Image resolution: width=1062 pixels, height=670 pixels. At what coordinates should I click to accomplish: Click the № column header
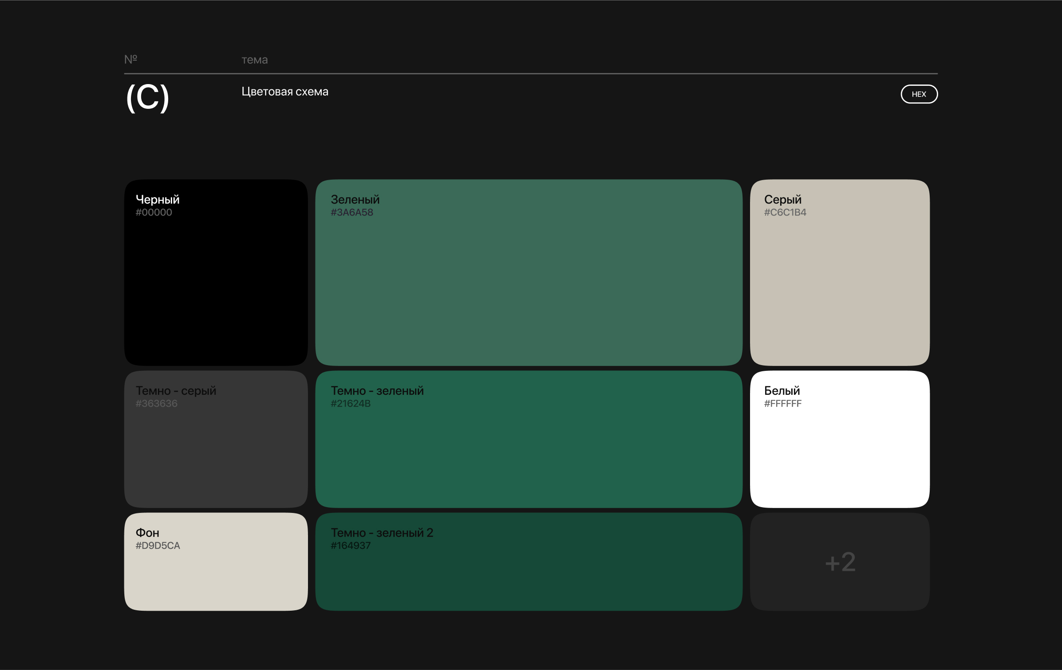[131, 59]
